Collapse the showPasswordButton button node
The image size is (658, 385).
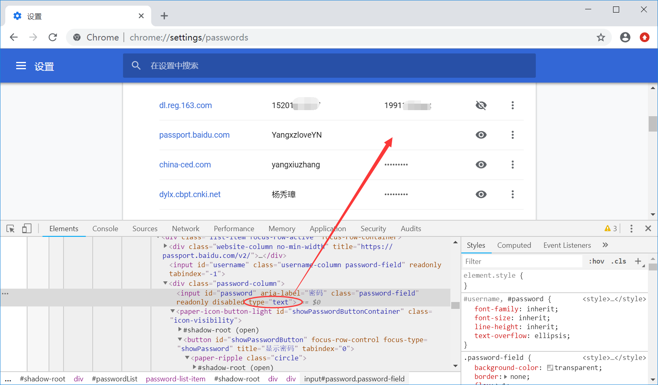180,340
